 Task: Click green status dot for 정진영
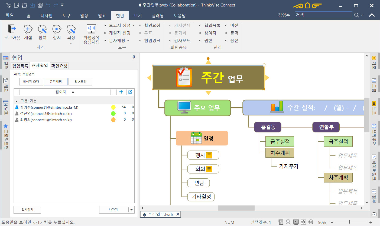tap(113, 114)
